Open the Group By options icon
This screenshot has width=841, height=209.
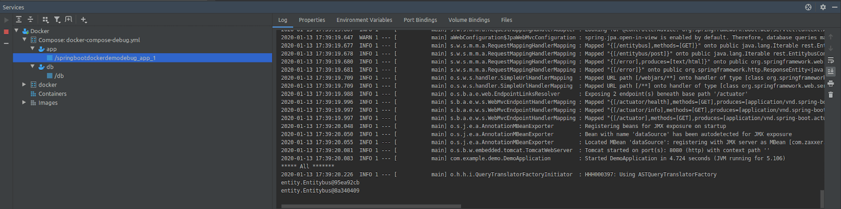(45, 19)
